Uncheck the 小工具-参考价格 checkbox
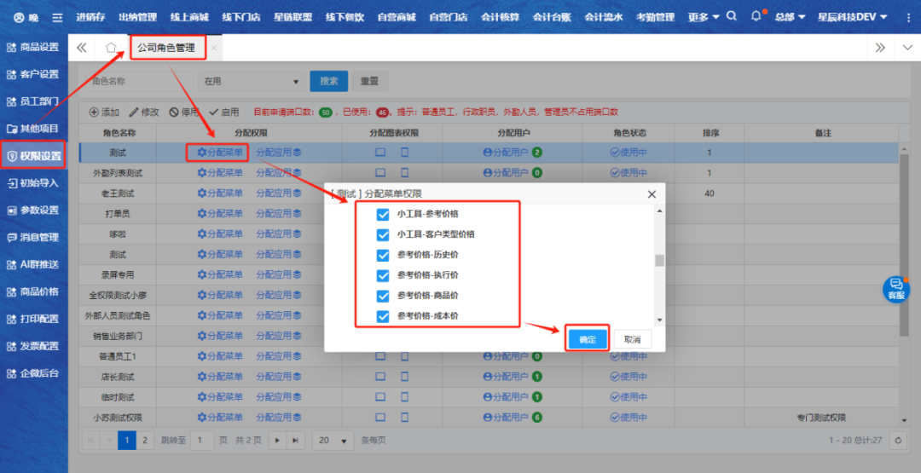Viewport: 921px width, 473px height. tap(383, 214)
